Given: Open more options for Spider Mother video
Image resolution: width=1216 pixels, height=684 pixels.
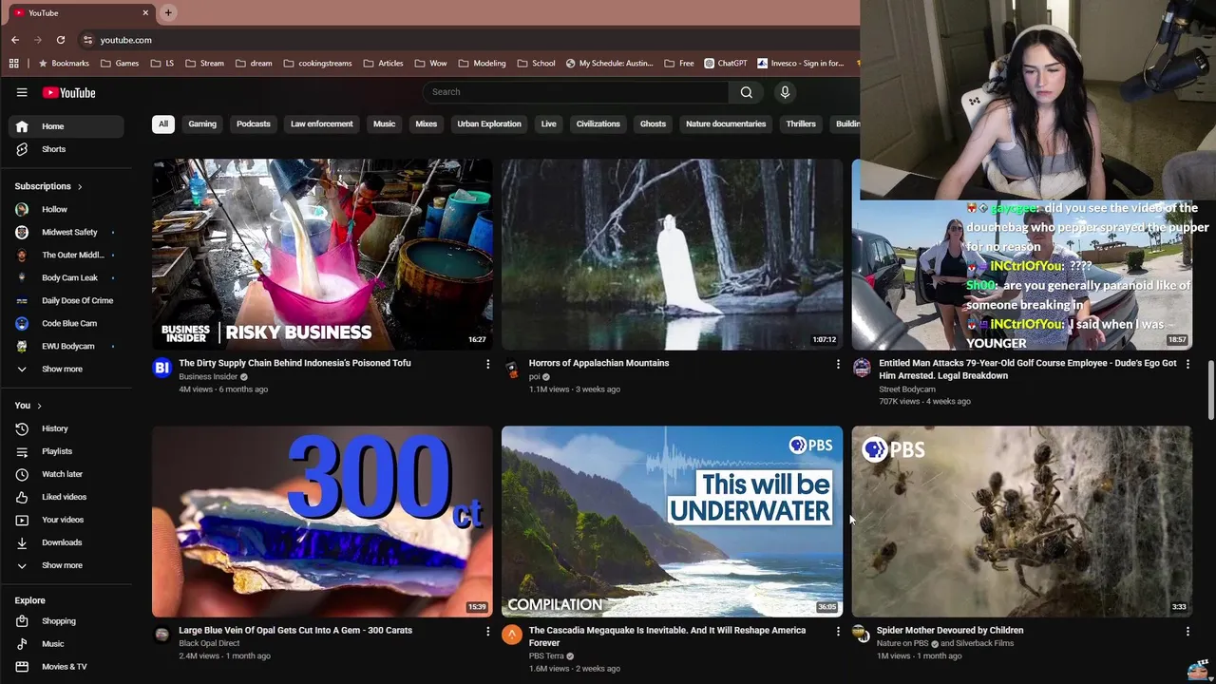Looking at the screenshot, I should 1187,631.
